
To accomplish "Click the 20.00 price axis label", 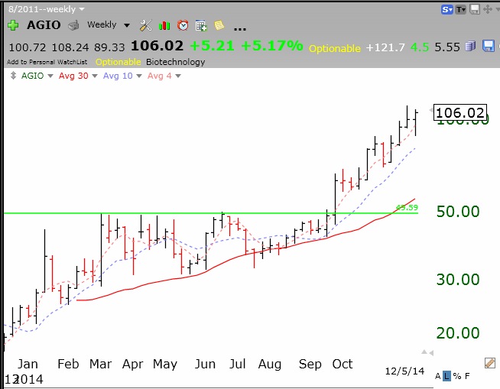I will click(458, 333).
